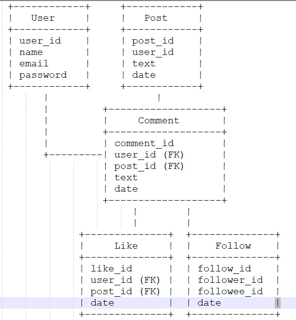The height and width of the screenshot is (320, 296).
Task: Click the User table title text
Action: 43,18
